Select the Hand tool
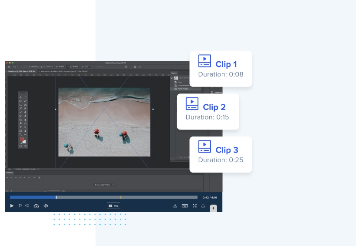Screen dimensions: 356x246 click(x=25, y=131)
